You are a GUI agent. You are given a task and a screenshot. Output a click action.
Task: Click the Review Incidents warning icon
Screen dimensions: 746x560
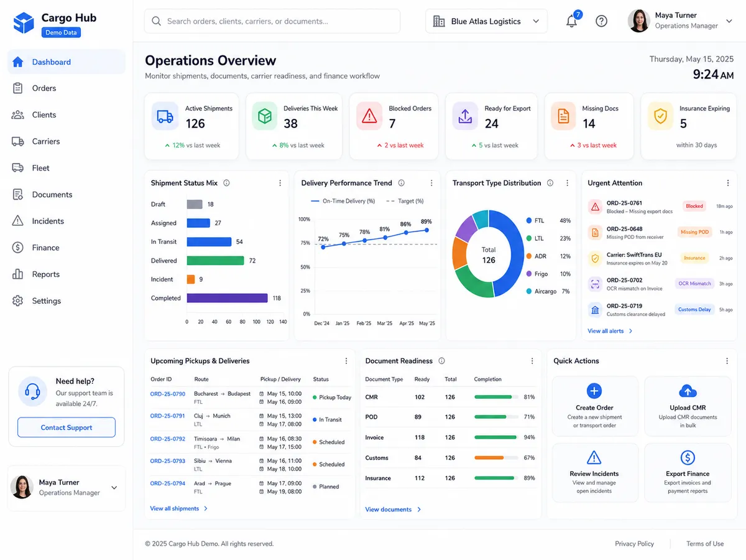click(x=594, y=457)
